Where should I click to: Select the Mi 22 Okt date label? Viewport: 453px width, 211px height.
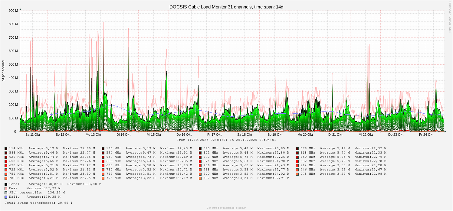point(366,135)
